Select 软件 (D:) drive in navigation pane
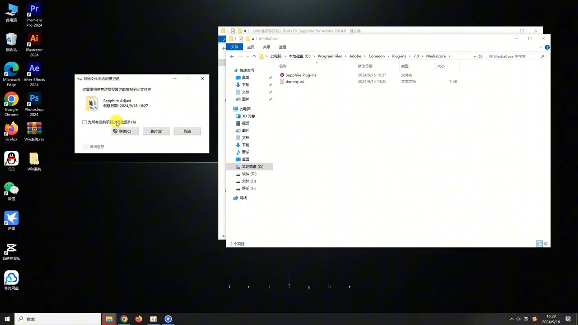Image resolution: width=578 pixels, height=325 pixels. [249, 174]
